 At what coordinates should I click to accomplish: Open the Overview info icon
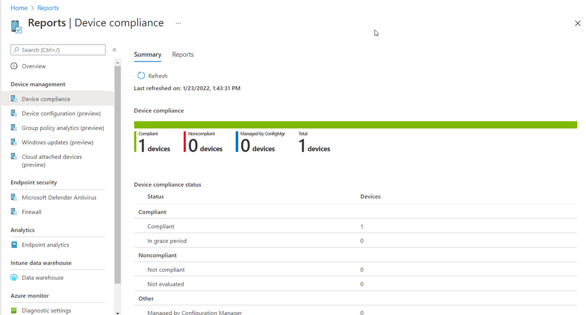[14, 66]
